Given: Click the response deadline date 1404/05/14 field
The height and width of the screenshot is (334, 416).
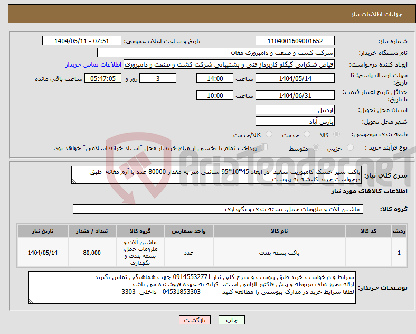Looking at the screenshot, I should coord(295,78).
